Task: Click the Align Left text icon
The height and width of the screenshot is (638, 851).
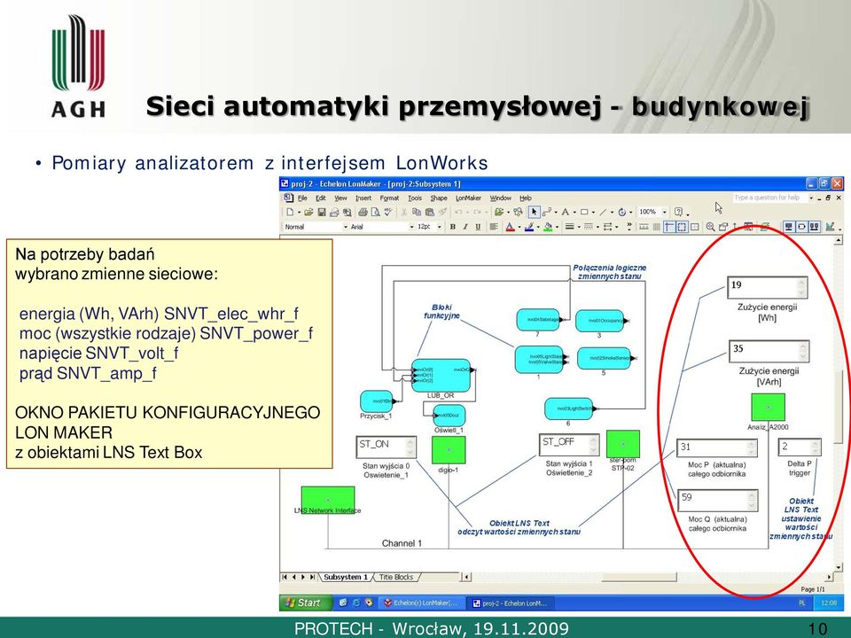Action: 494,227
